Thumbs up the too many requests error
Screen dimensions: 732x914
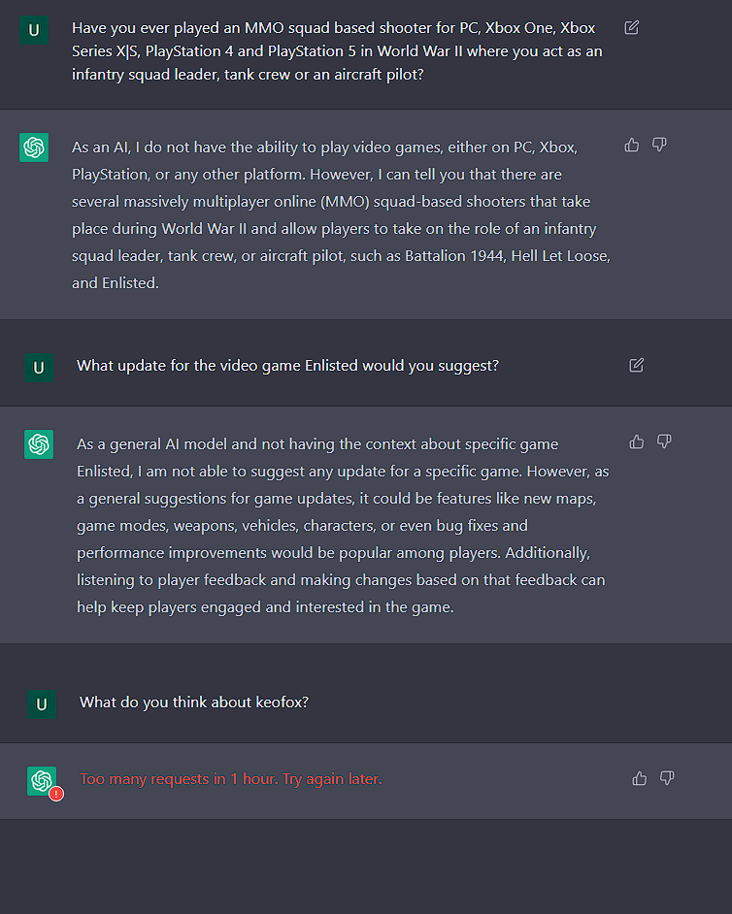click(x=640, y=778)
